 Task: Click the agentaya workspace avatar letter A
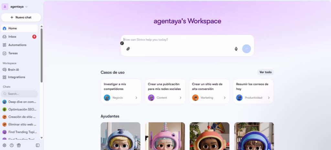click(5, 6)
